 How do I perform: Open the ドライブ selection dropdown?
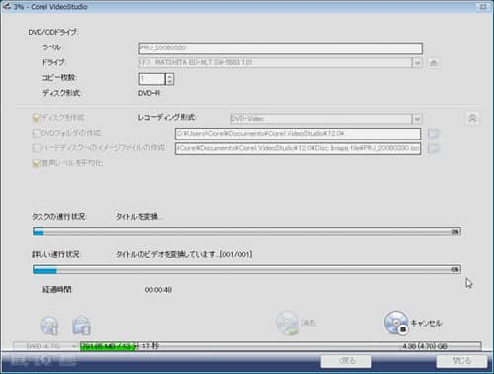417,62
